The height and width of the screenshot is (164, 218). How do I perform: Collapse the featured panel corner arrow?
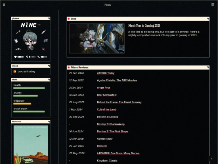pyautogui.click(x=49, y=121)
